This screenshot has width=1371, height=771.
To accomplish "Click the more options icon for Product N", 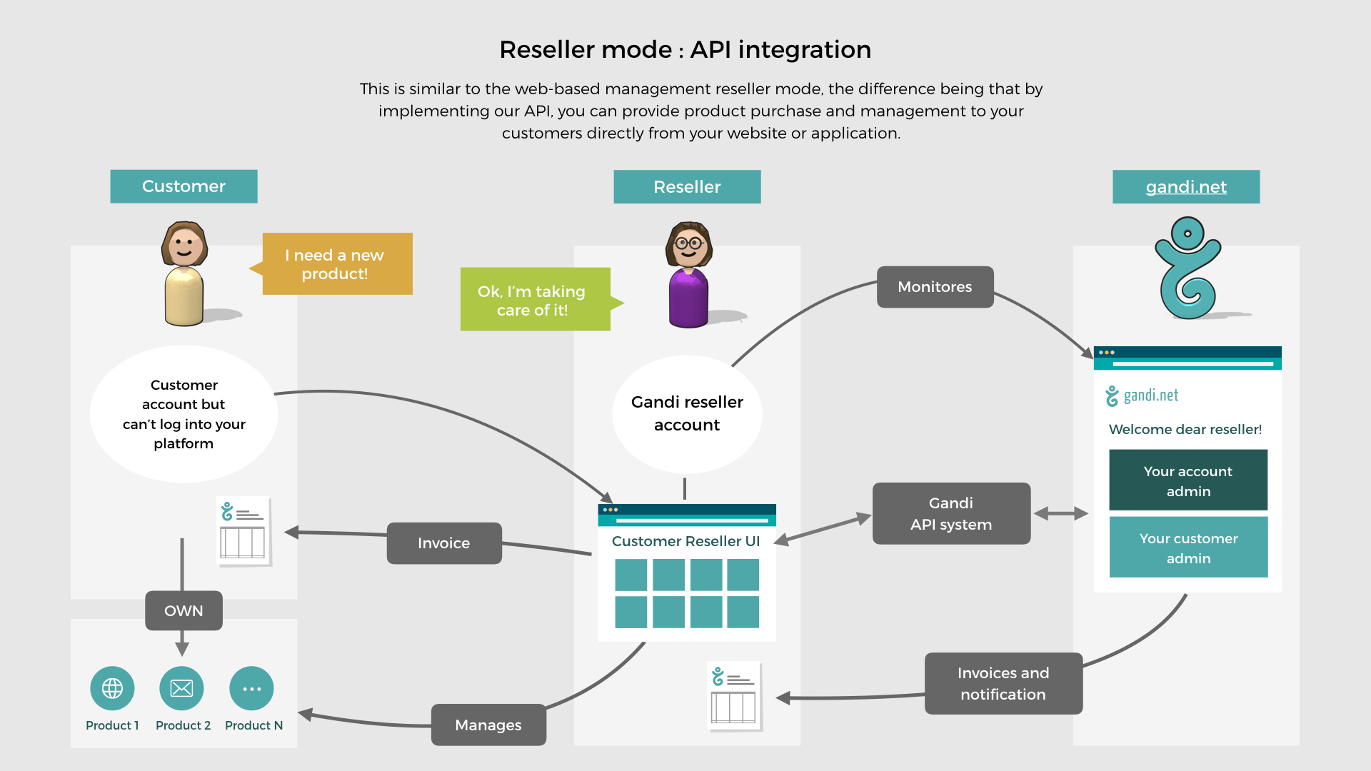I will 249,689.
